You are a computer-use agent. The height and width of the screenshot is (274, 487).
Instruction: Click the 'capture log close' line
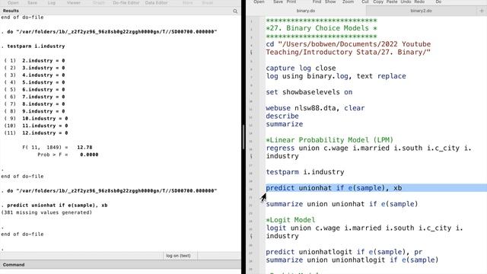[x=301, y=68]
